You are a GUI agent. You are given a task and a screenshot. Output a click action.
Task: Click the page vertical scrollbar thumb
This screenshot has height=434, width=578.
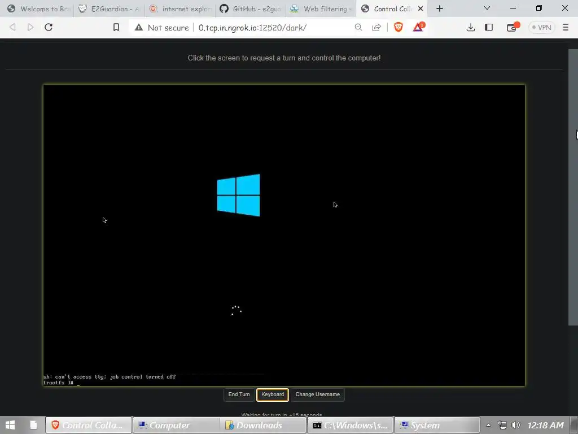tap(573, 188)
